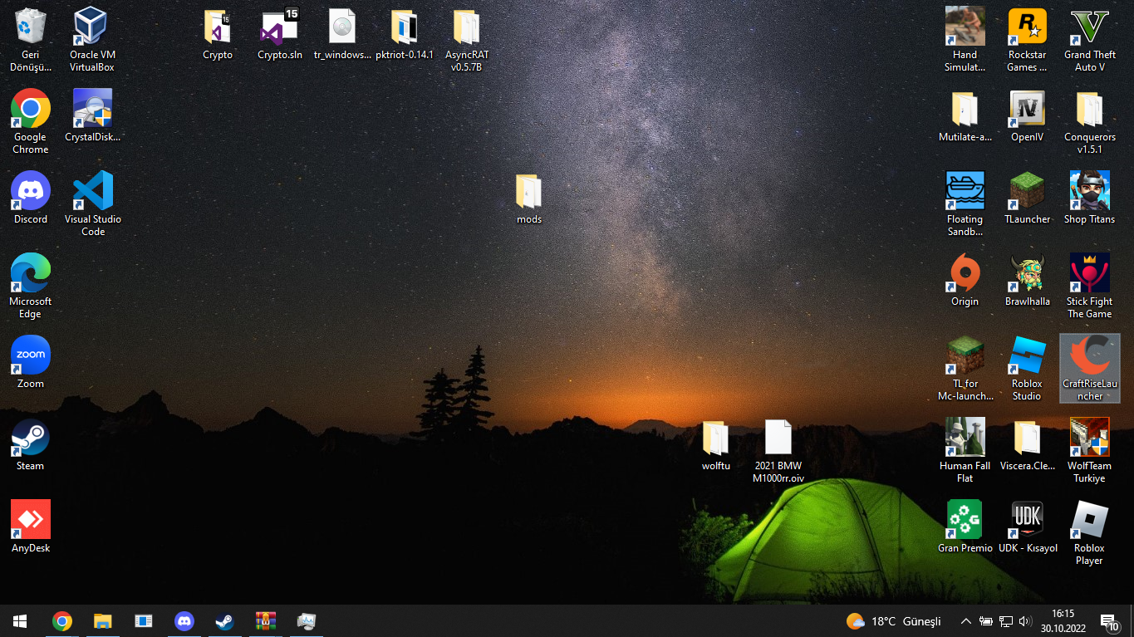Select the Viscera.Cle... folder on the desktop
This screenshot has width=1134, height=637.
click(1027, 444)
